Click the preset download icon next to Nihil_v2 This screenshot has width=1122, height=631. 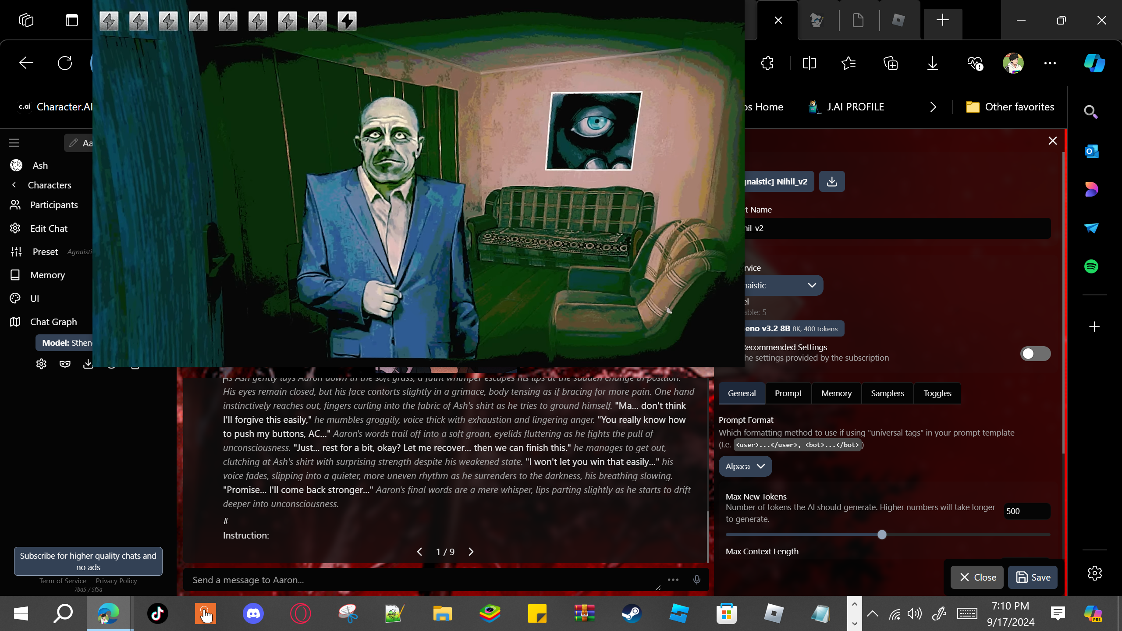831,181
